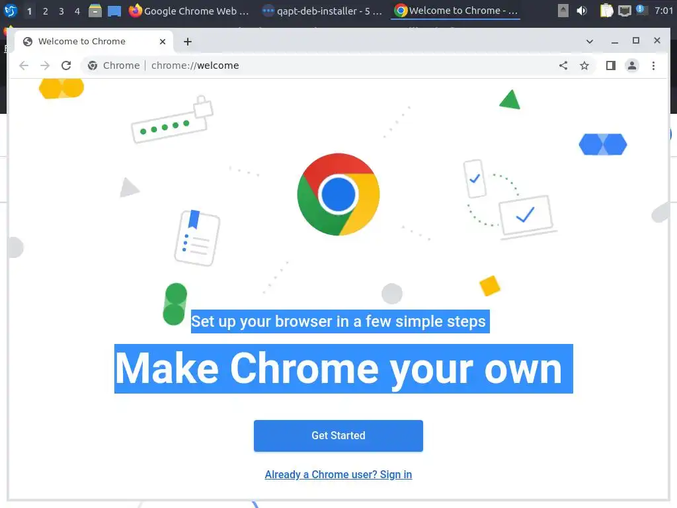Select the Welcome to Chrome browser tab
This screenshot has width=677, height=508.
(x=94, y=42)
